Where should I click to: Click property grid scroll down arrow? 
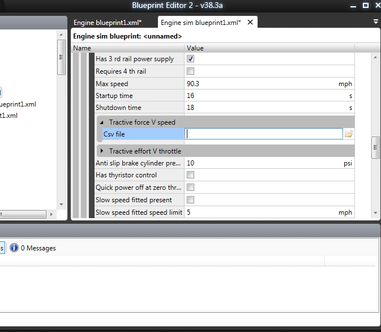[375, 213]
